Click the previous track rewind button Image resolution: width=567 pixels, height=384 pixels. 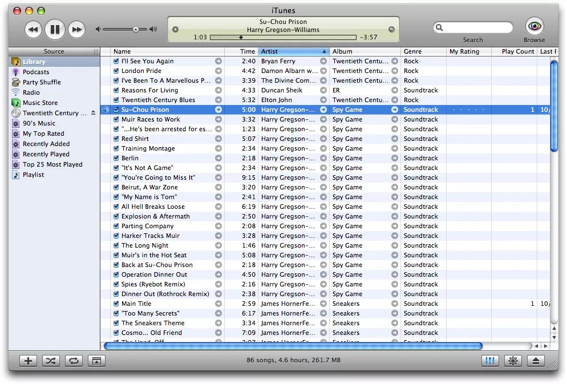[x=33, y=29]
